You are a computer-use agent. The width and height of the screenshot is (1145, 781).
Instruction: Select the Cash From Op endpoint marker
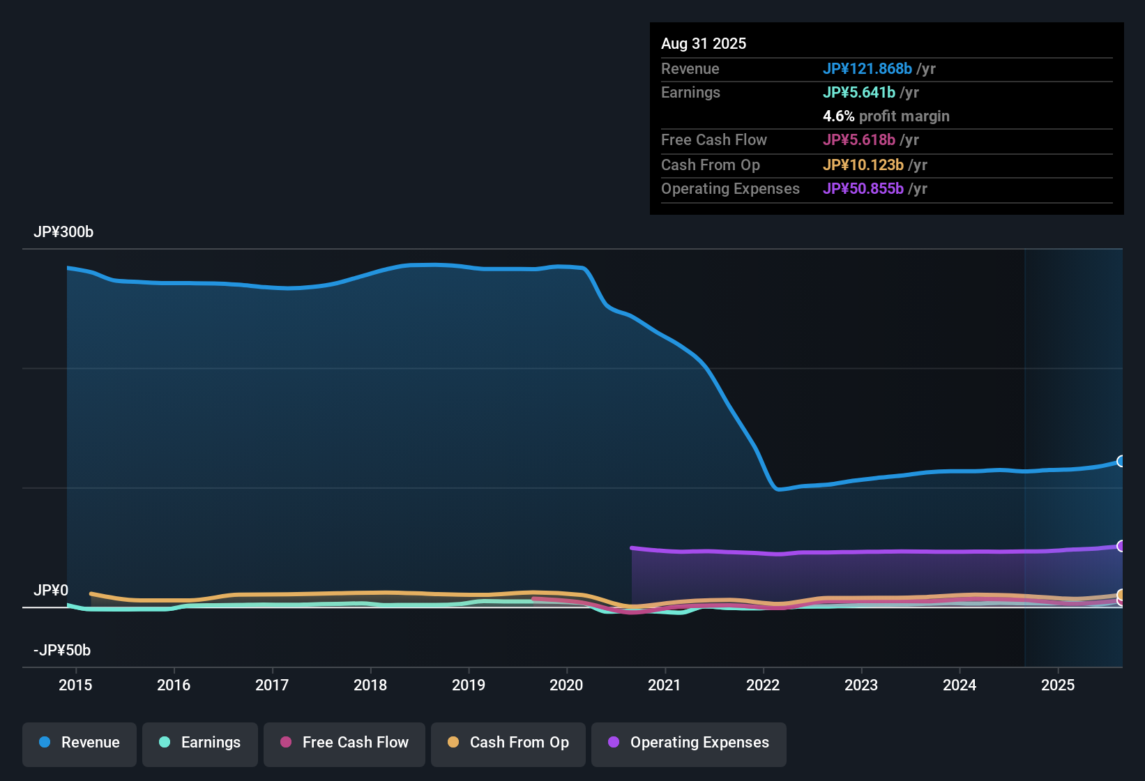[x=1121, y=595]
